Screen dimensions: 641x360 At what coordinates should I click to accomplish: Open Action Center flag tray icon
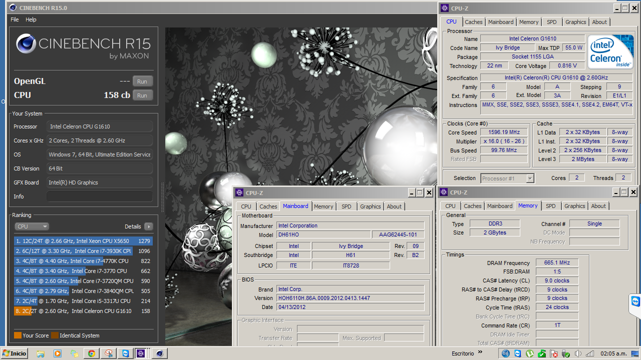tap(554, 353)
